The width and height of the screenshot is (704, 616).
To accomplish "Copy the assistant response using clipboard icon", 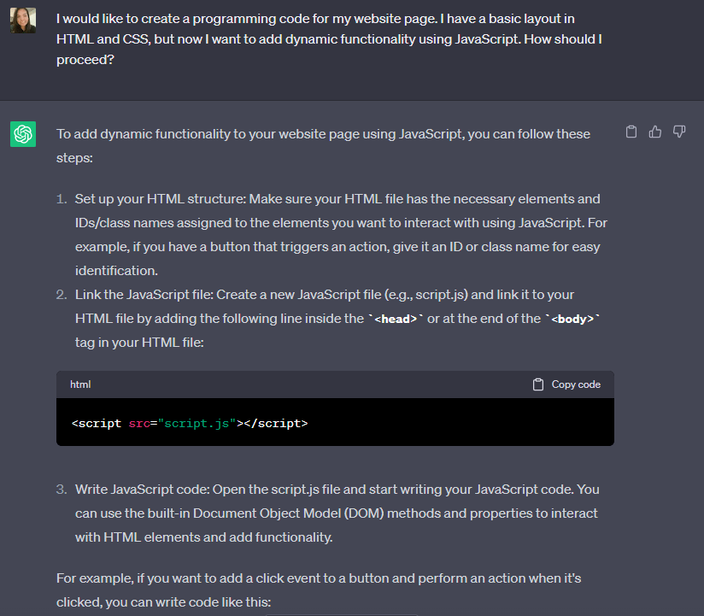I will pos(631,132).
